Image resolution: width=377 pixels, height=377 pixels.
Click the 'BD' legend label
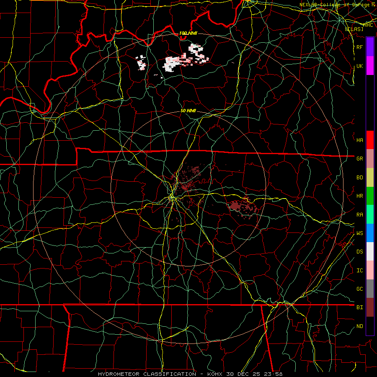pos(359,178)
